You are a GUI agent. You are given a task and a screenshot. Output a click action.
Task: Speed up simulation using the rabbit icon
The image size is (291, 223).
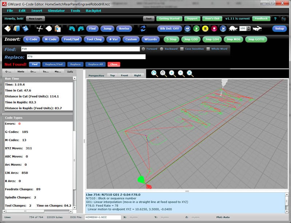257,28
